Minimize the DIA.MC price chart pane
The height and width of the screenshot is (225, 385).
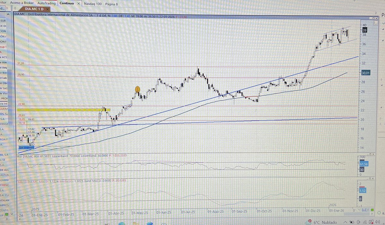coord(371,18)
